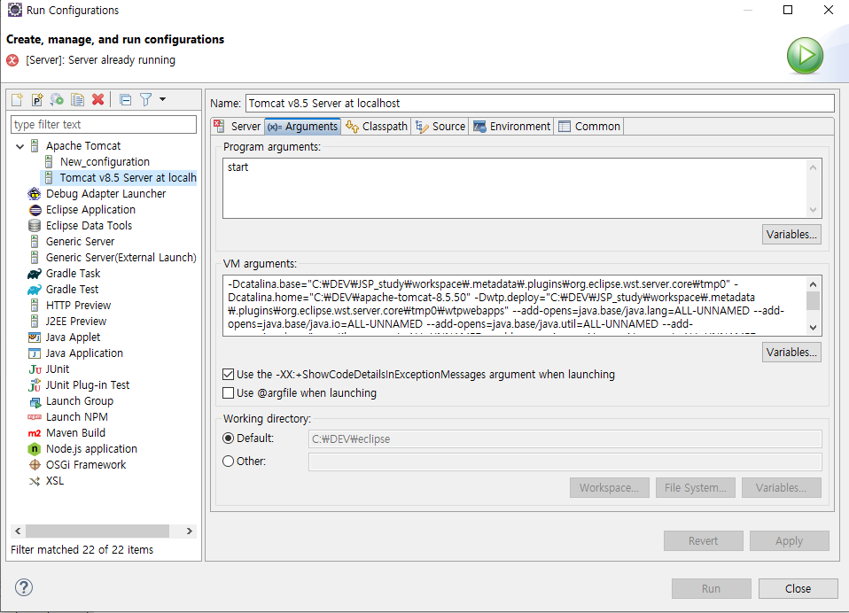Select the XSL item

[55, 481]
